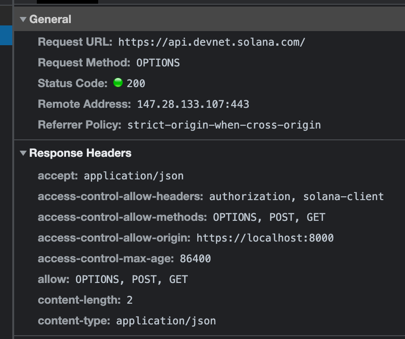The height and width of the screenshot is (339, 405).
Task: Click the active tab at the top of the panel
Action: [x=67, y=2]
